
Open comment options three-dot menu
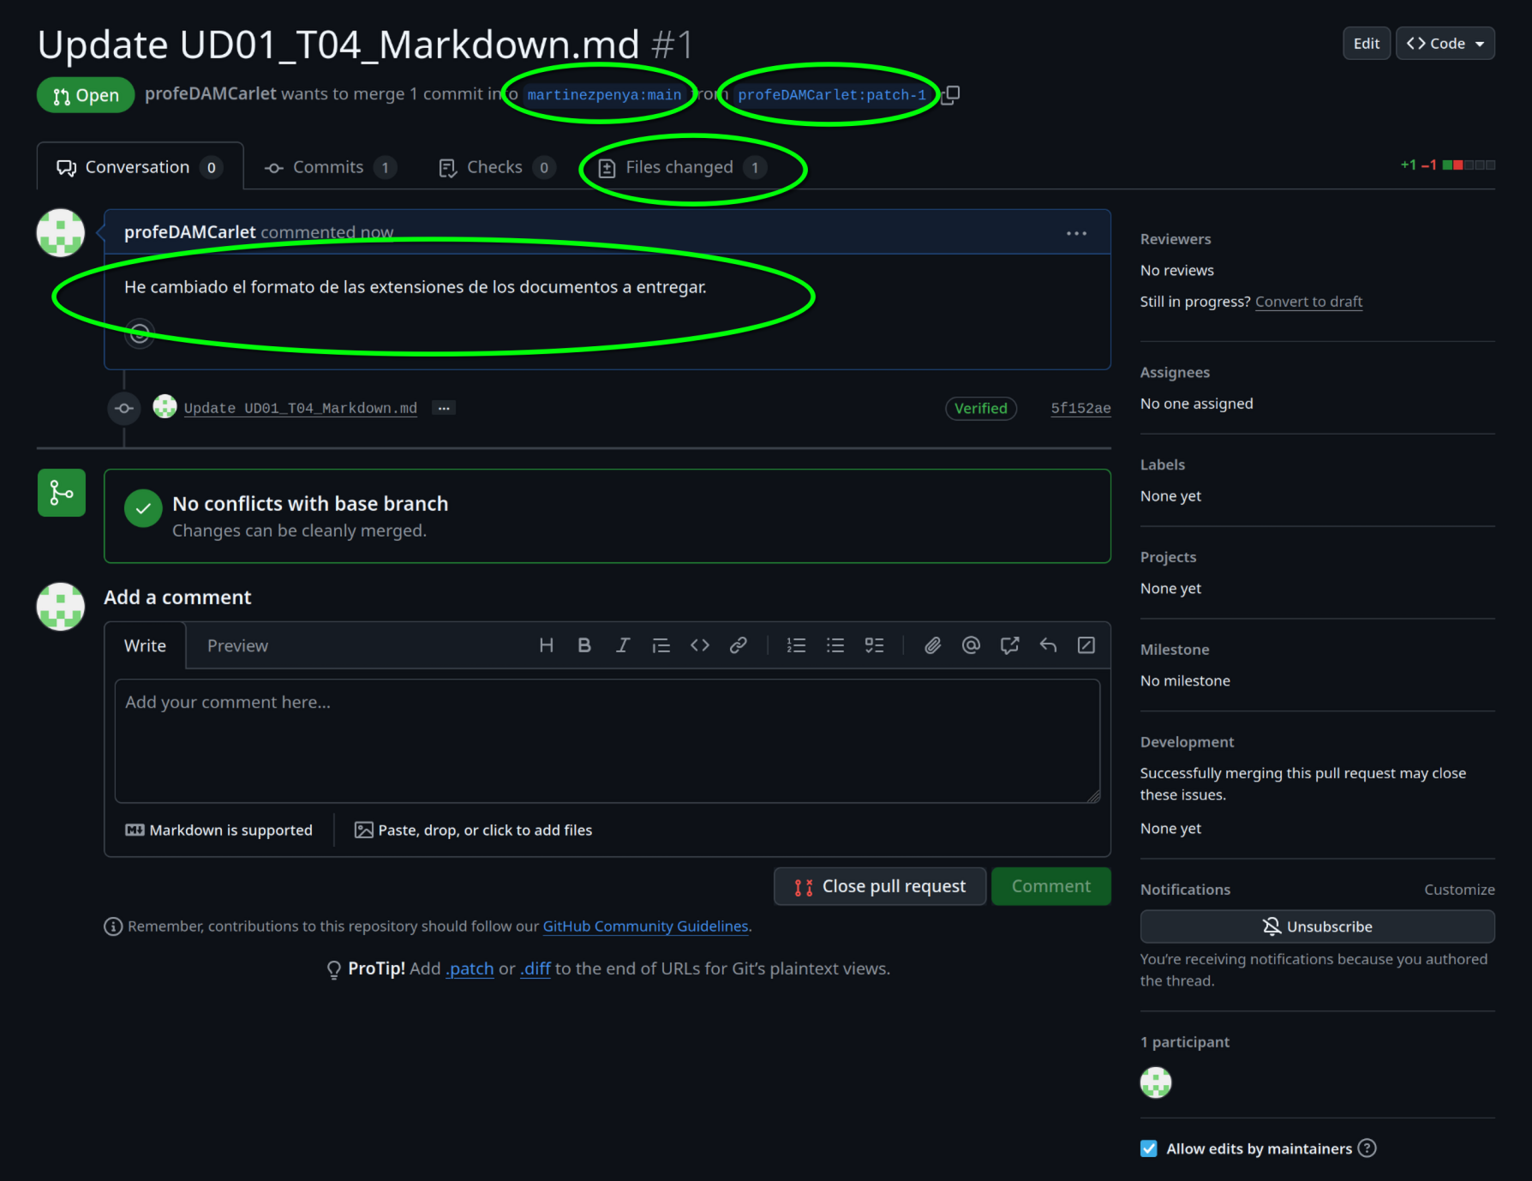pos(1076,233)
